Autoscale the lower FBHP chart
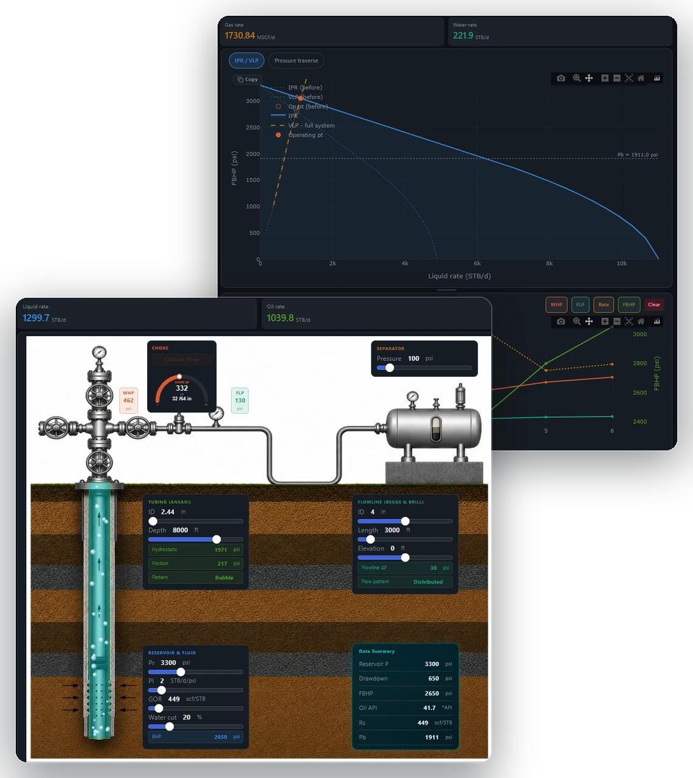The width and height of the screenshot is (693, 778). pos(629,322)
